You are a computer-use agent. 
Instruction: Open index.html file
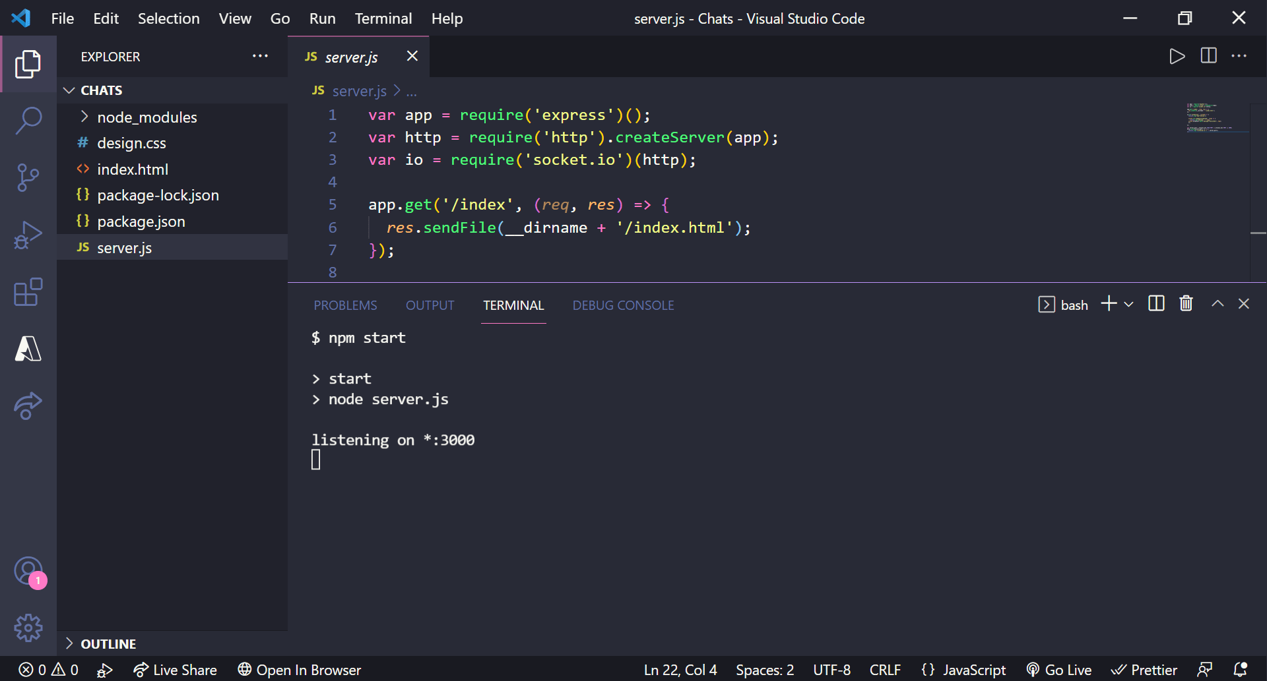172,169
